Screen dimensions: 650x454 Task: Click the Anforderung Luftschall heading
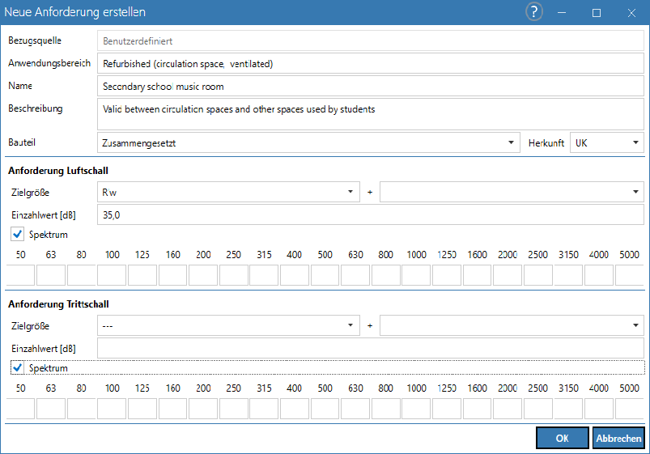[58, 171]
